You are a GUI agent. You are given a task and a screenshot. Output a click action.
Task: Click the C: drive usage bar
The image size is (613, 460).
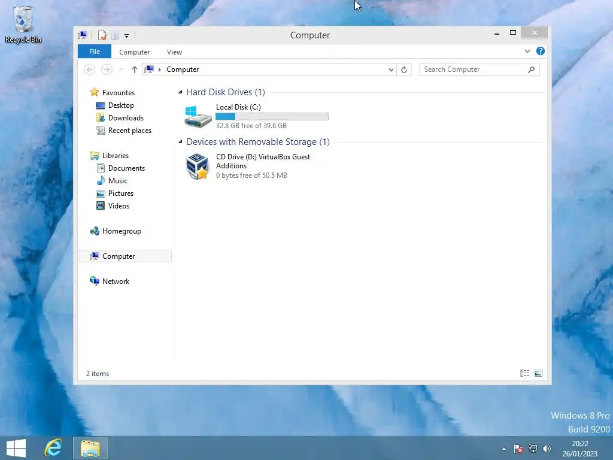pos(272,117)
